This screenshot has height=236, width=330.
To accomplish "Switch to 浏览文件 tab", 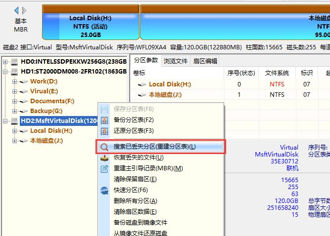I will [x=176, y=61].
